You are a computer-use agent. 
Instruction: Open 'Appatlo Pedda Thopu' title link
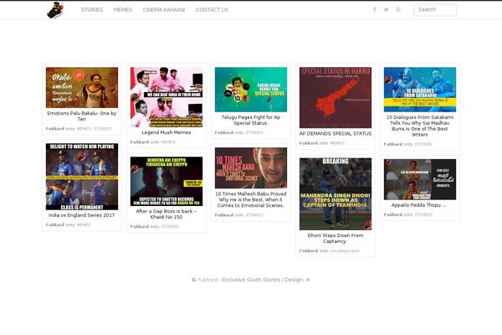tap(419, 205)
